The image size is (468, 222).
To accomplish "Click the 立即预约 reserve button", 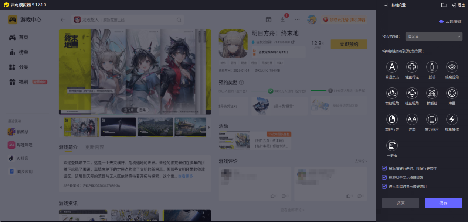I will [x=349, y=44].
